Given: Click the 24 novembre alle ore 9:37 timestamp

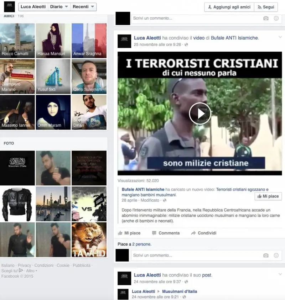Looking at the screenshot, I should [157, 282].
